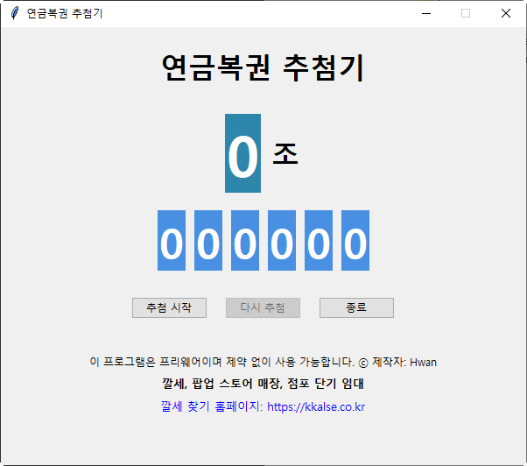Minimize the 연금복권 추첨기 window
This screenshot has width=527, height=466.
coord(426,13)
